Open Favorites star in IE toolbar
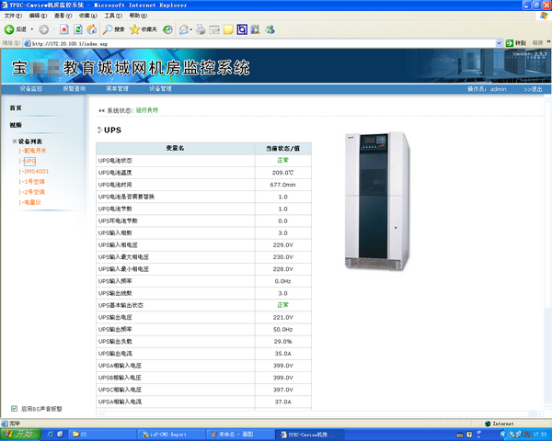Image resolution: width=552 pixels, height=441 pixels. pos(143,29)
